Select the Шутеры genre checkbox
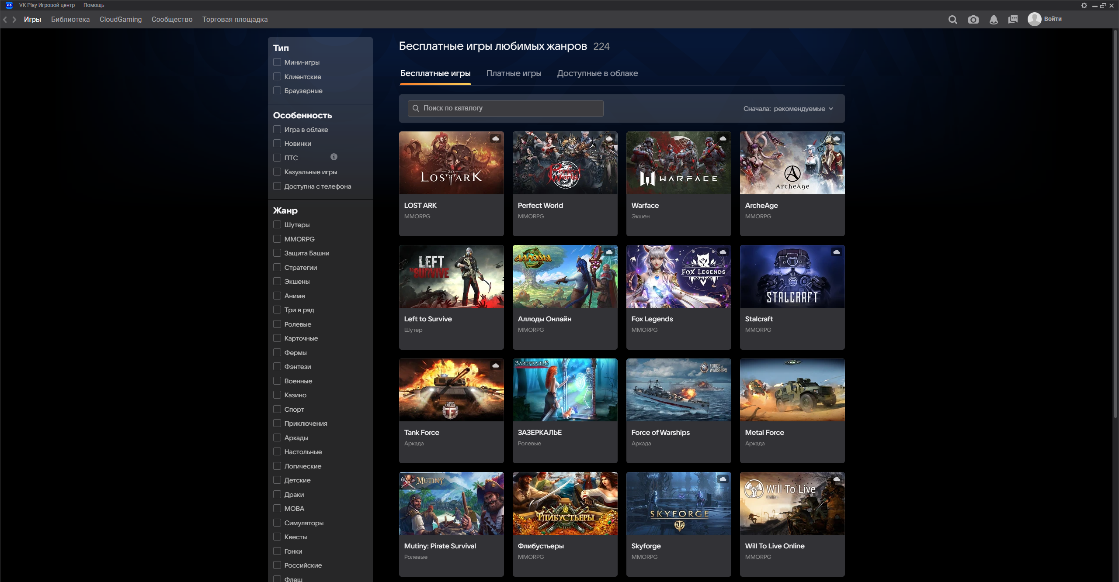This screenshot has height=582, width=1119. [x=277, y=224]
